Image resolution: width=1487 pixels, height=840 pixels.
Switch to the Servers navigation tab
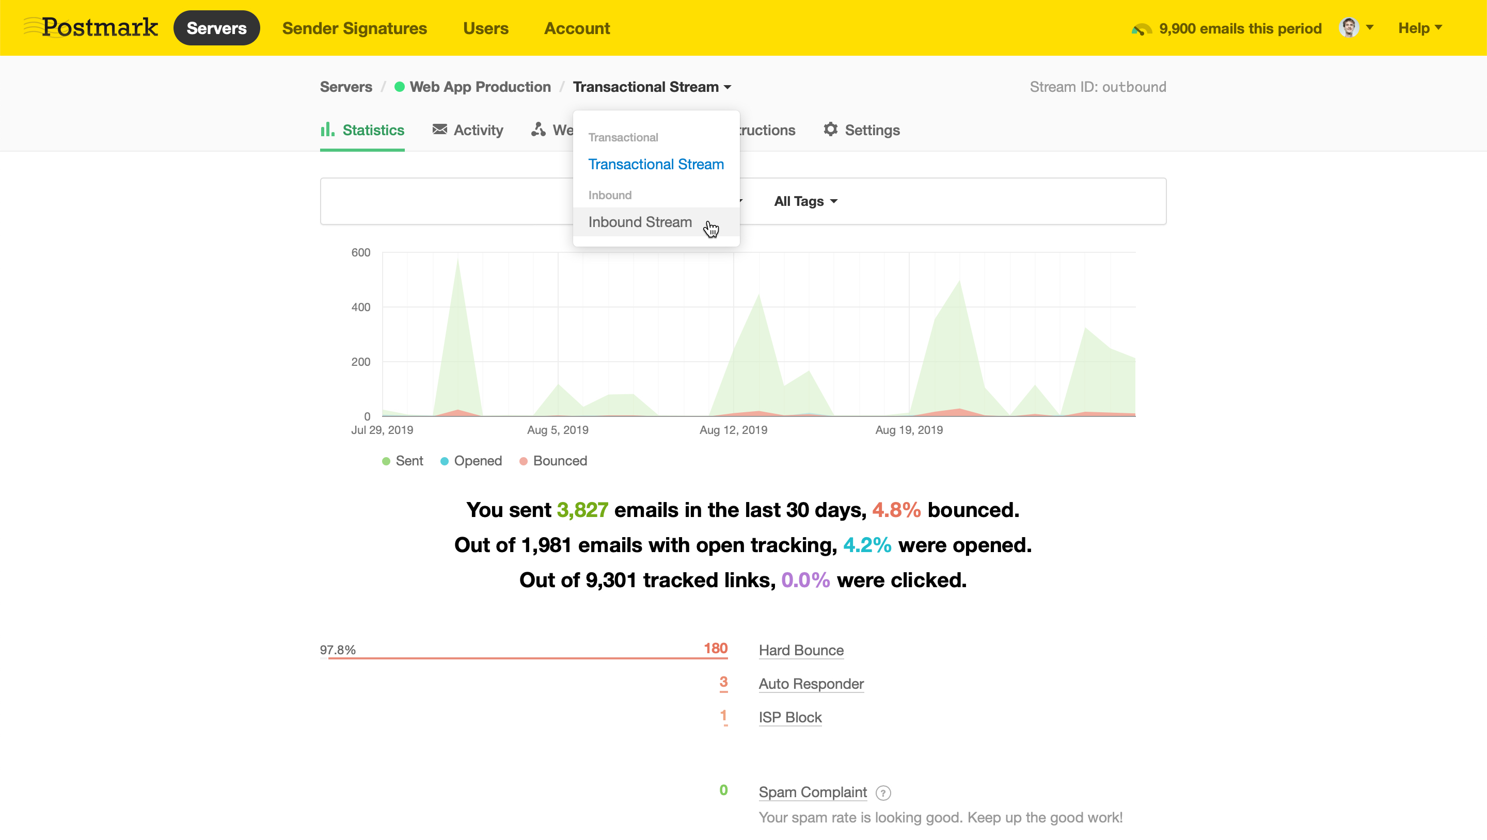point(216,27)
